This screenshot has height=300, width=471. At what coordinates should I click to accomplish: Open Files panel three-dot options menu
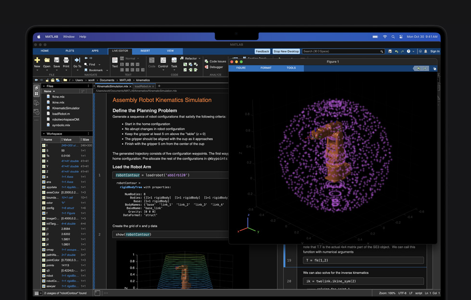click(88, 86)
